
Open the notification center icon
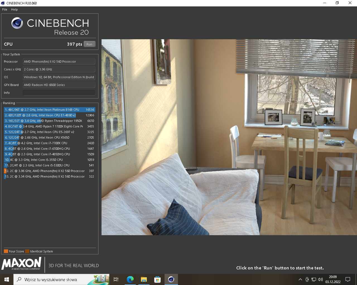click(348, 279)
